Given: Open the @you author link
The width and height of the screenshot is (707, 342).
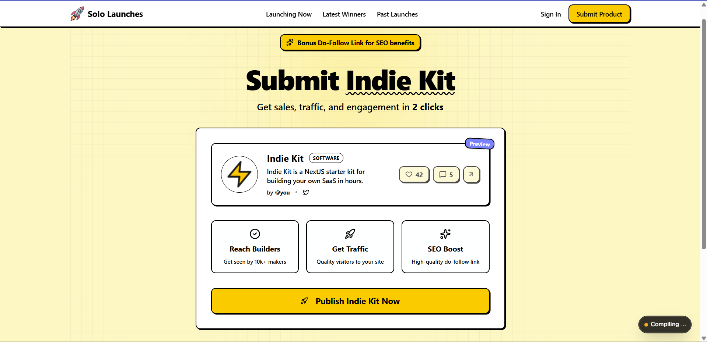Looking at the screenshot, I should [282, 192].
